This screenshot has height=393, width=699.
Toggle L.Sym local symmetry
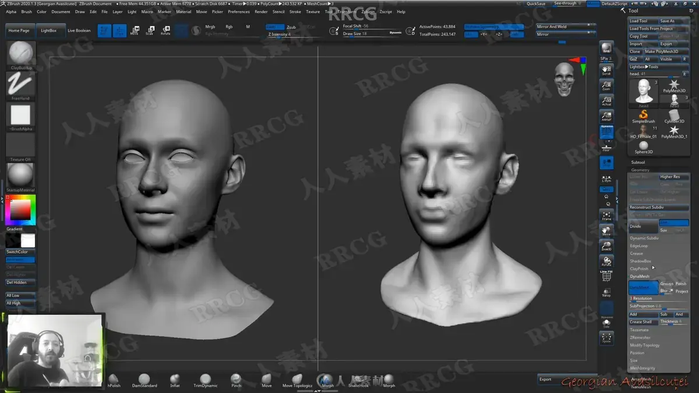[x=606, y=180]
